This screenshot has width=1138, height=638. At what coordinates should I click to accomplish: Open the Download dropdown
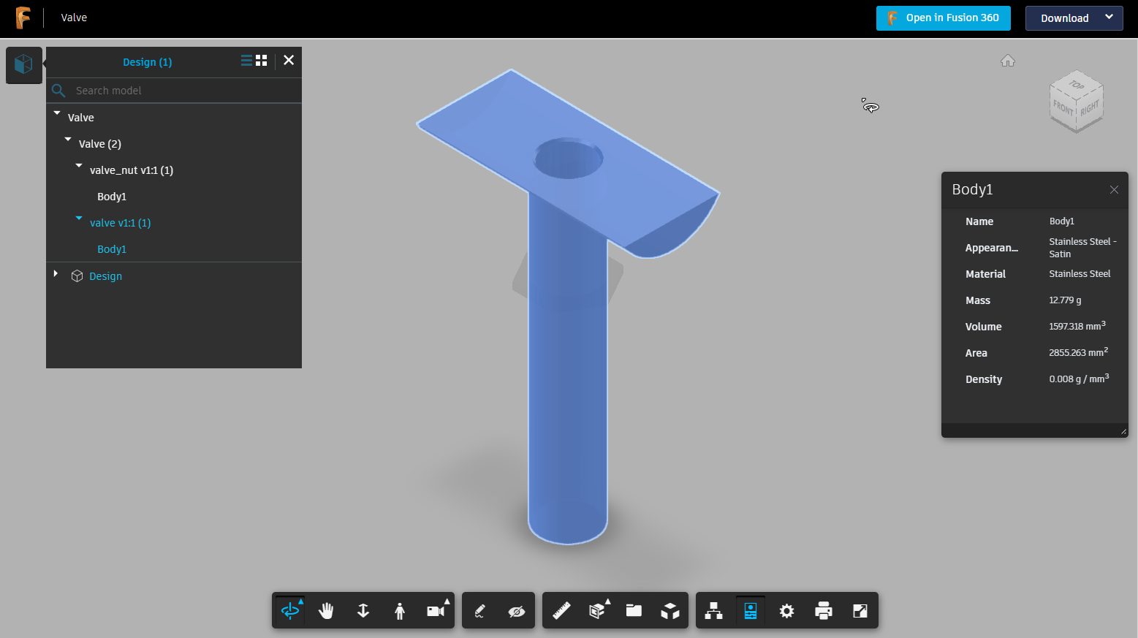pos(1074,18)
